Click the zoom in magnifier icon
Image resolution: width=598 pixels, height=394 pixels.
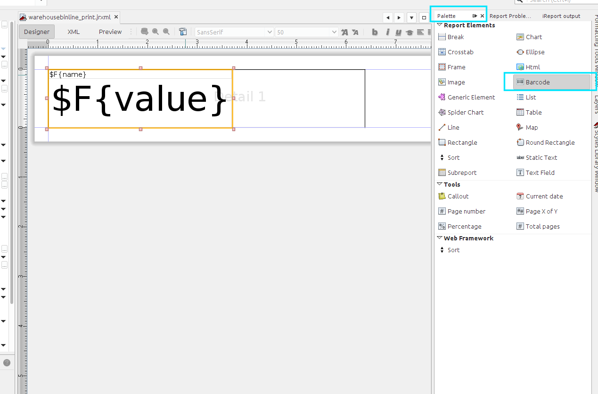156,32
